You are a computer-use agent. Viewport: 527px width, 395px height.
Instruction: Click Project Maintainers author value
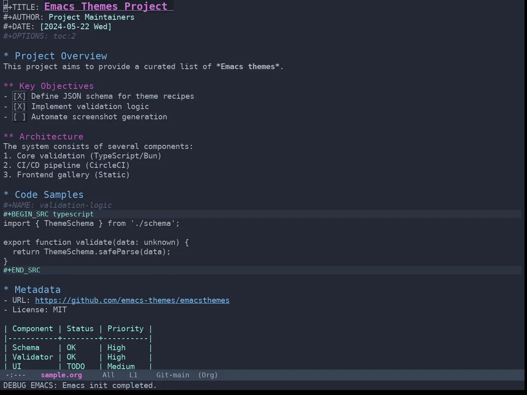(91, 17)
